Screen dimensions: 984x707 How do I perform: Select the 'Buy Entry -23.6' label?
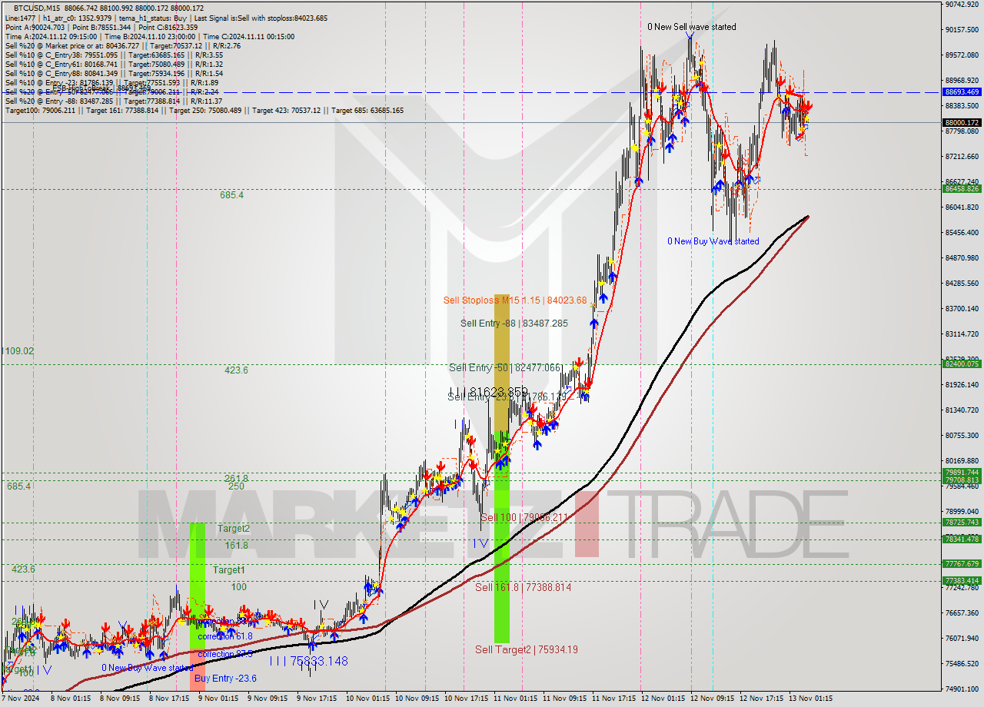[x=225, y=679]
